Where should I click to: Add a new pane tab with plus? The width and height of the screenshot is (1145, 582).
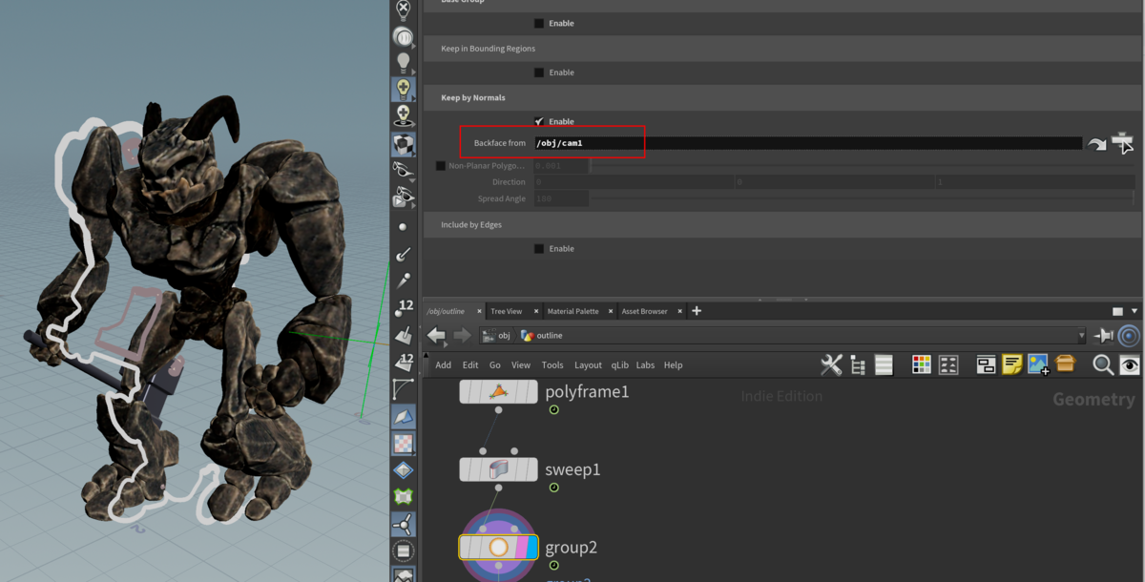point(697,311)
